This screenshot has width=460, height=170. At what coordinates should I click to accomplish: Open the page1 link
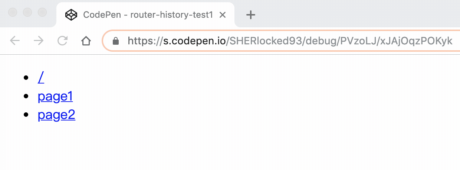(55, 97)
